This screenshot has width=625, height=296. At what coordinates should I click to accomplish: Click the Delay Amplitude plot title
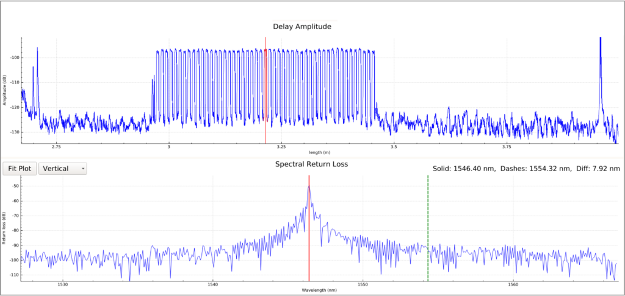click(302, 27)
